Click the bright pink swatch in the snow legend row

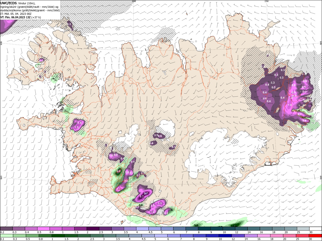[x=43, y=229]
